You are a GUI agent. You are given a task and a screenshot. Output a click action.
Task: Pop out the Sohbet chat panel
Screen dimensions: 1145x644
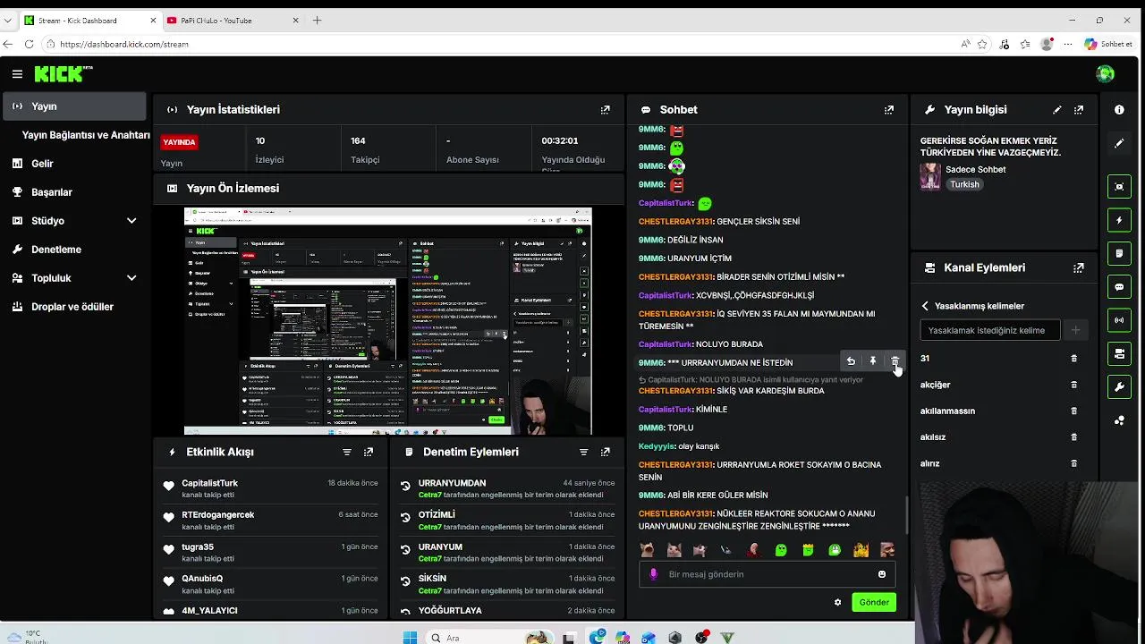[x=888, y=109]
